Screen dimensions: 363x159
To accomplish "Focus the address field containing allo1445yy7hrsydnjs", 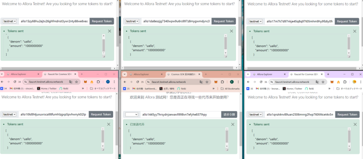I will coord(180,114).
